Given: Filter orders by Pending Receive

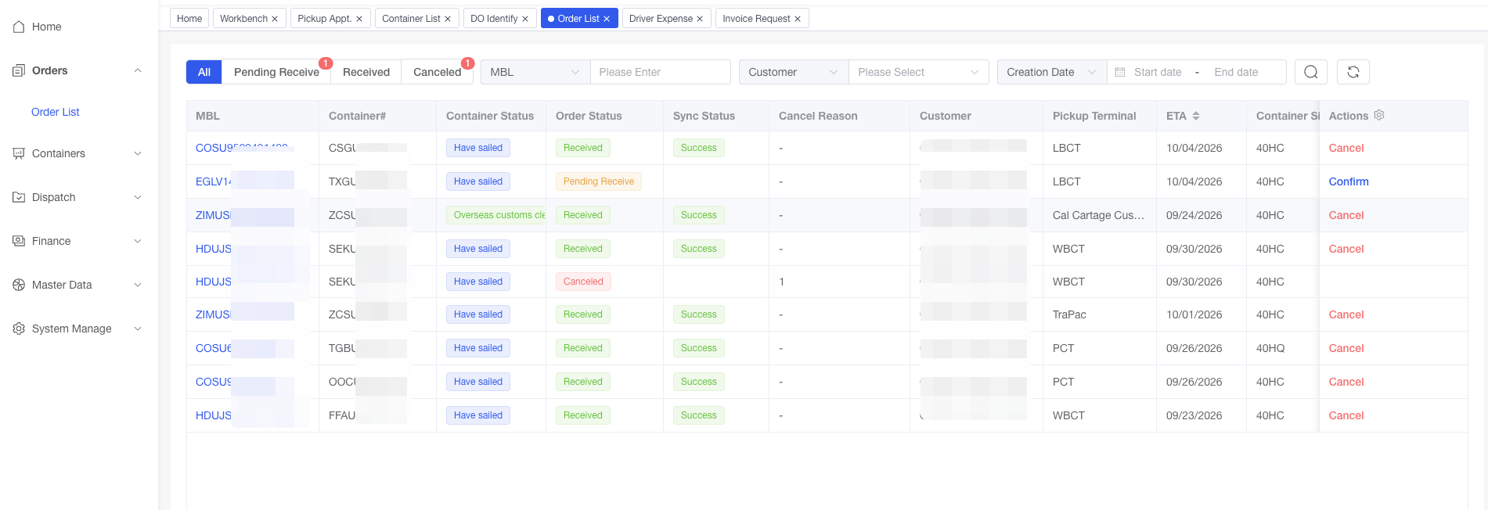Looking at the screenshot, I should point(276,72).
